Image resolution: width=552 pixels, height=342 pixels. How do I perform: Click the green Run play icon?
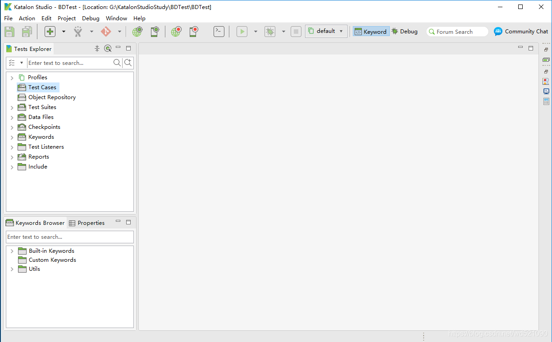click(242, 32)
